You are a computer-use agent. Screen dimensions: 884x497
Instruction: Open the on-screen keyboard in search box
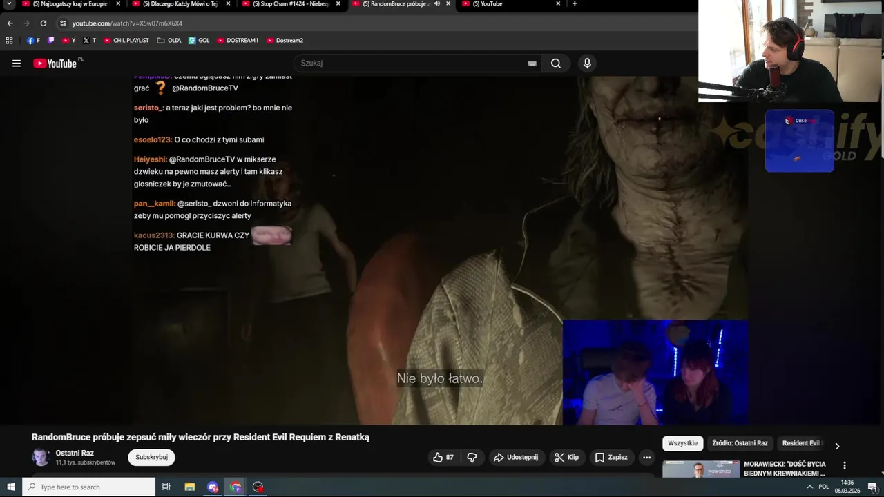tap(532, 64)
